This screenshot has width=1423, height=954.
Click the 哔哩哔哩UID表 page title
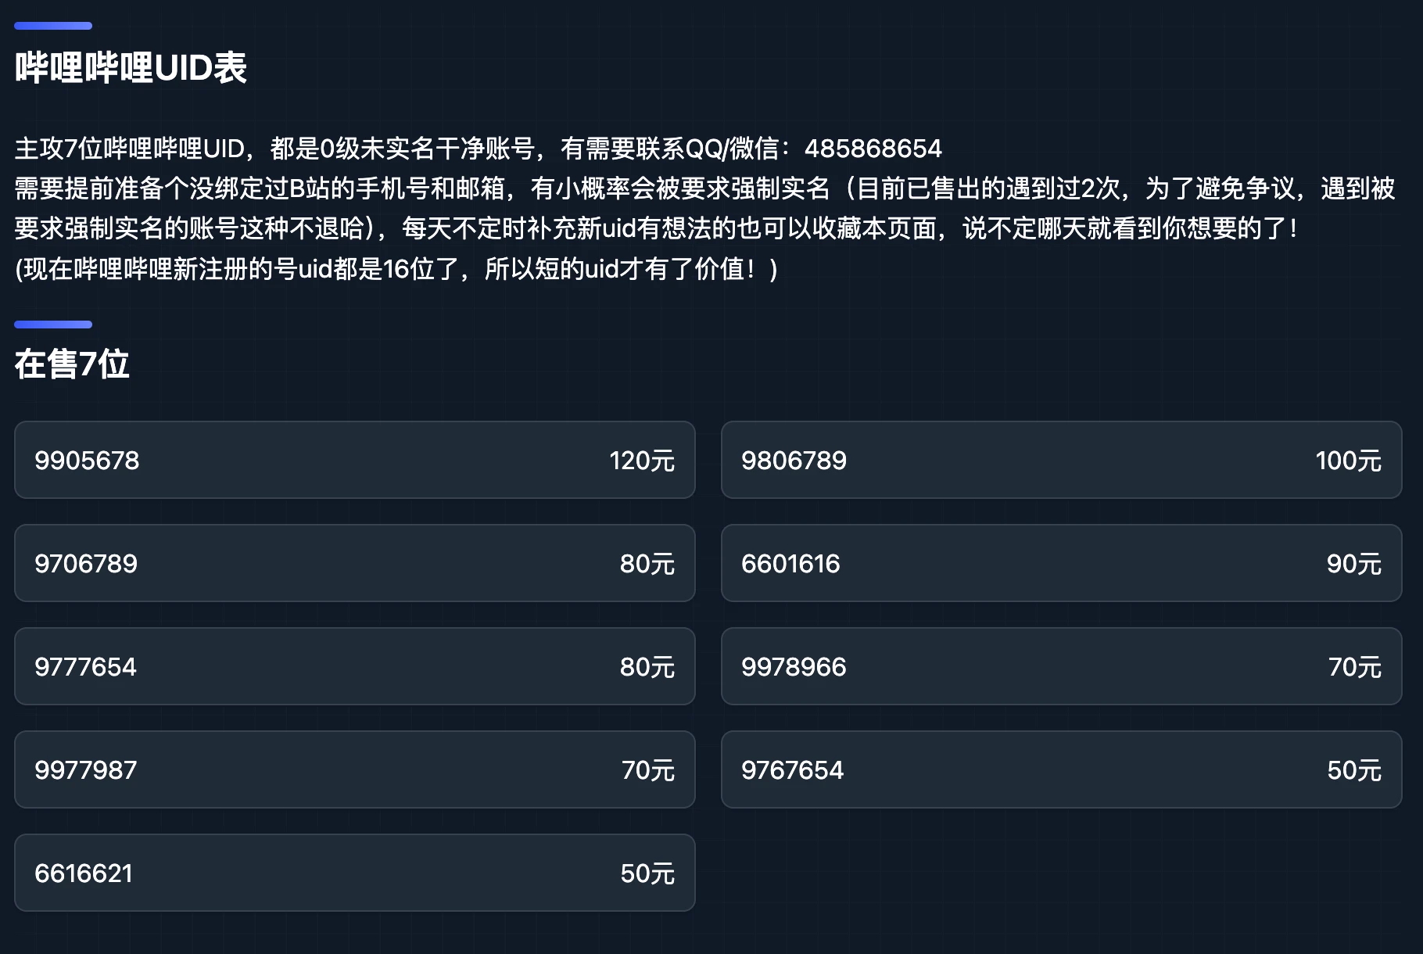(x=131, y=68)
